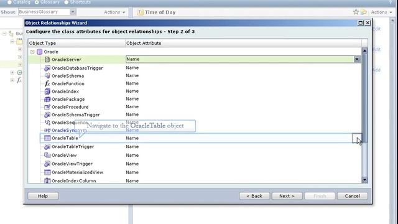This screenshot has width=398, height=224.
Task: Select the OracleSchemaTrigger row label
Action: (x=76, y=114)
